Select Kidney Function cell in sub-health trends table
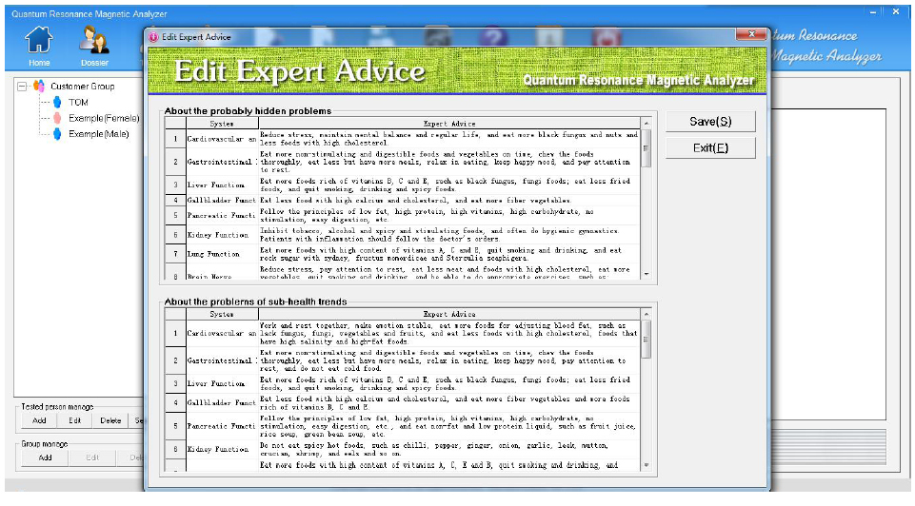 pos(222,450)
